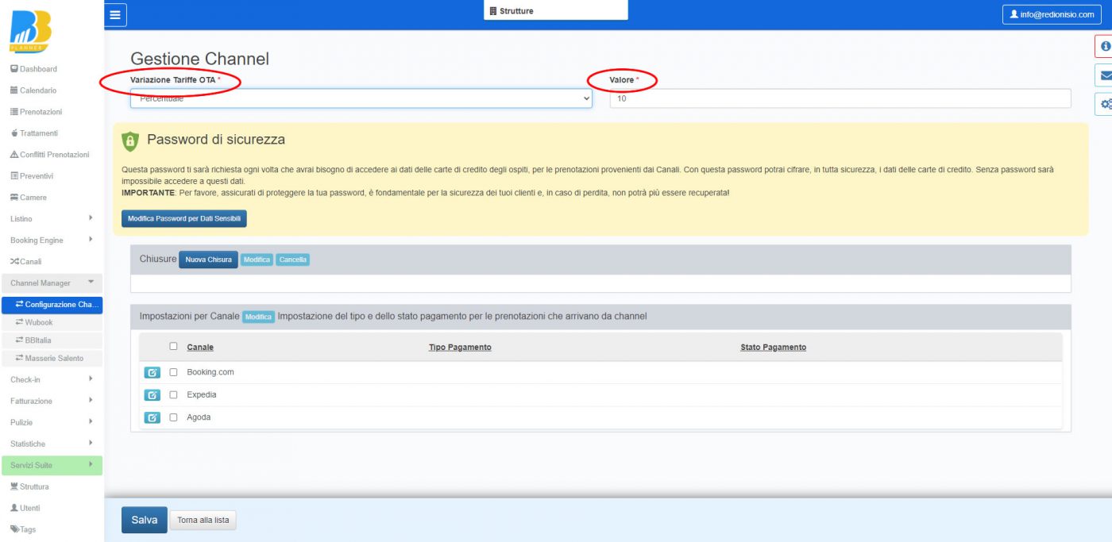Screen dimensions: 1112x542
Task: Click the Cancella button in Chiusure
Action: coord(293,259)
